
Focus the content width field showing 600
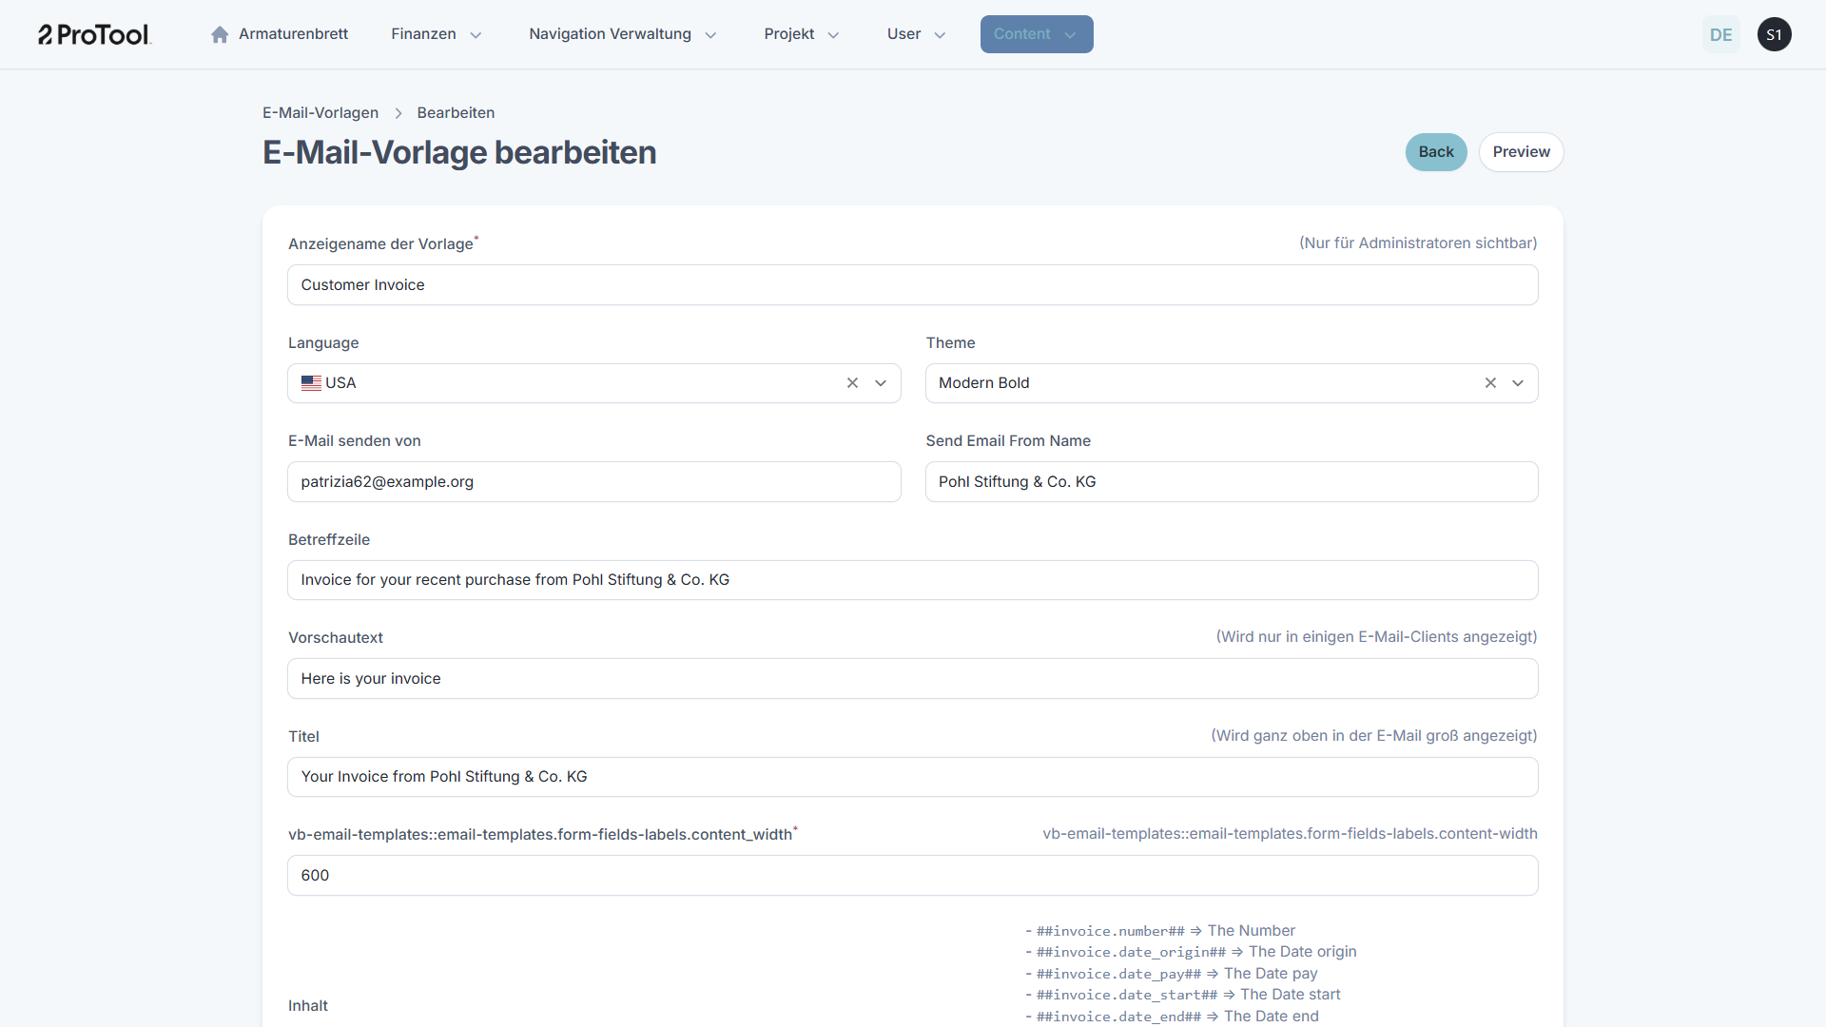912,876
